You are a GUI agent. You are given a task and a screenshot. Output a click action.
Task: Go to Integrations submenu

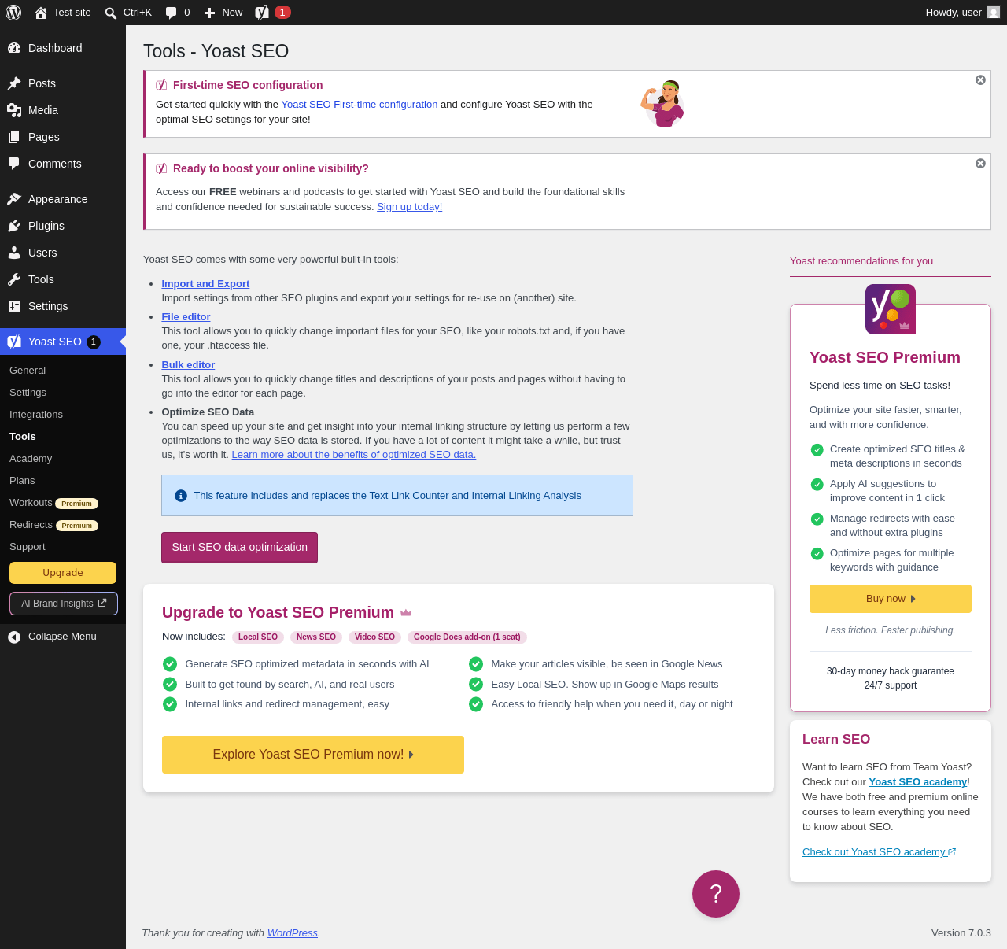click(63, 415)
